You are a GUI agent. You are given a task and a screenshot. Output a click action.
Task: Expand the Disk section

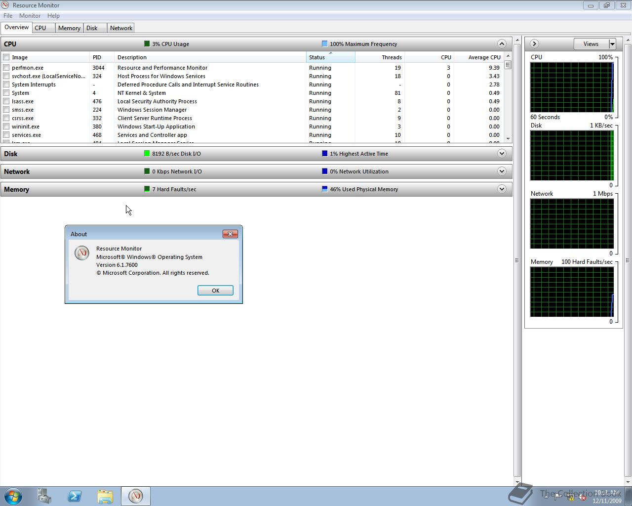click(502, 153)
